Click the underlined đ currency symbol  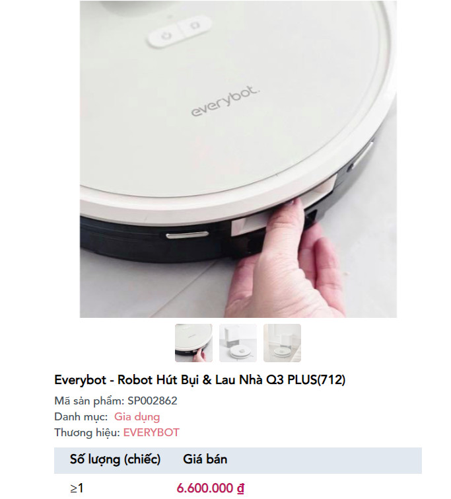(240, 488)
